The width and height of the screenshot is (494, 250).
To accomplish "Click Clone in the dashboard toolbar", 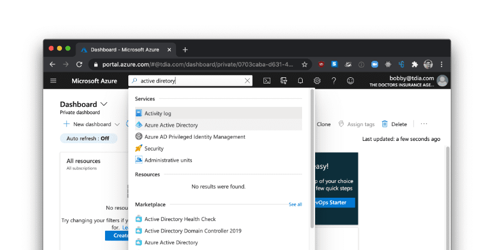I will coord(324,124).
